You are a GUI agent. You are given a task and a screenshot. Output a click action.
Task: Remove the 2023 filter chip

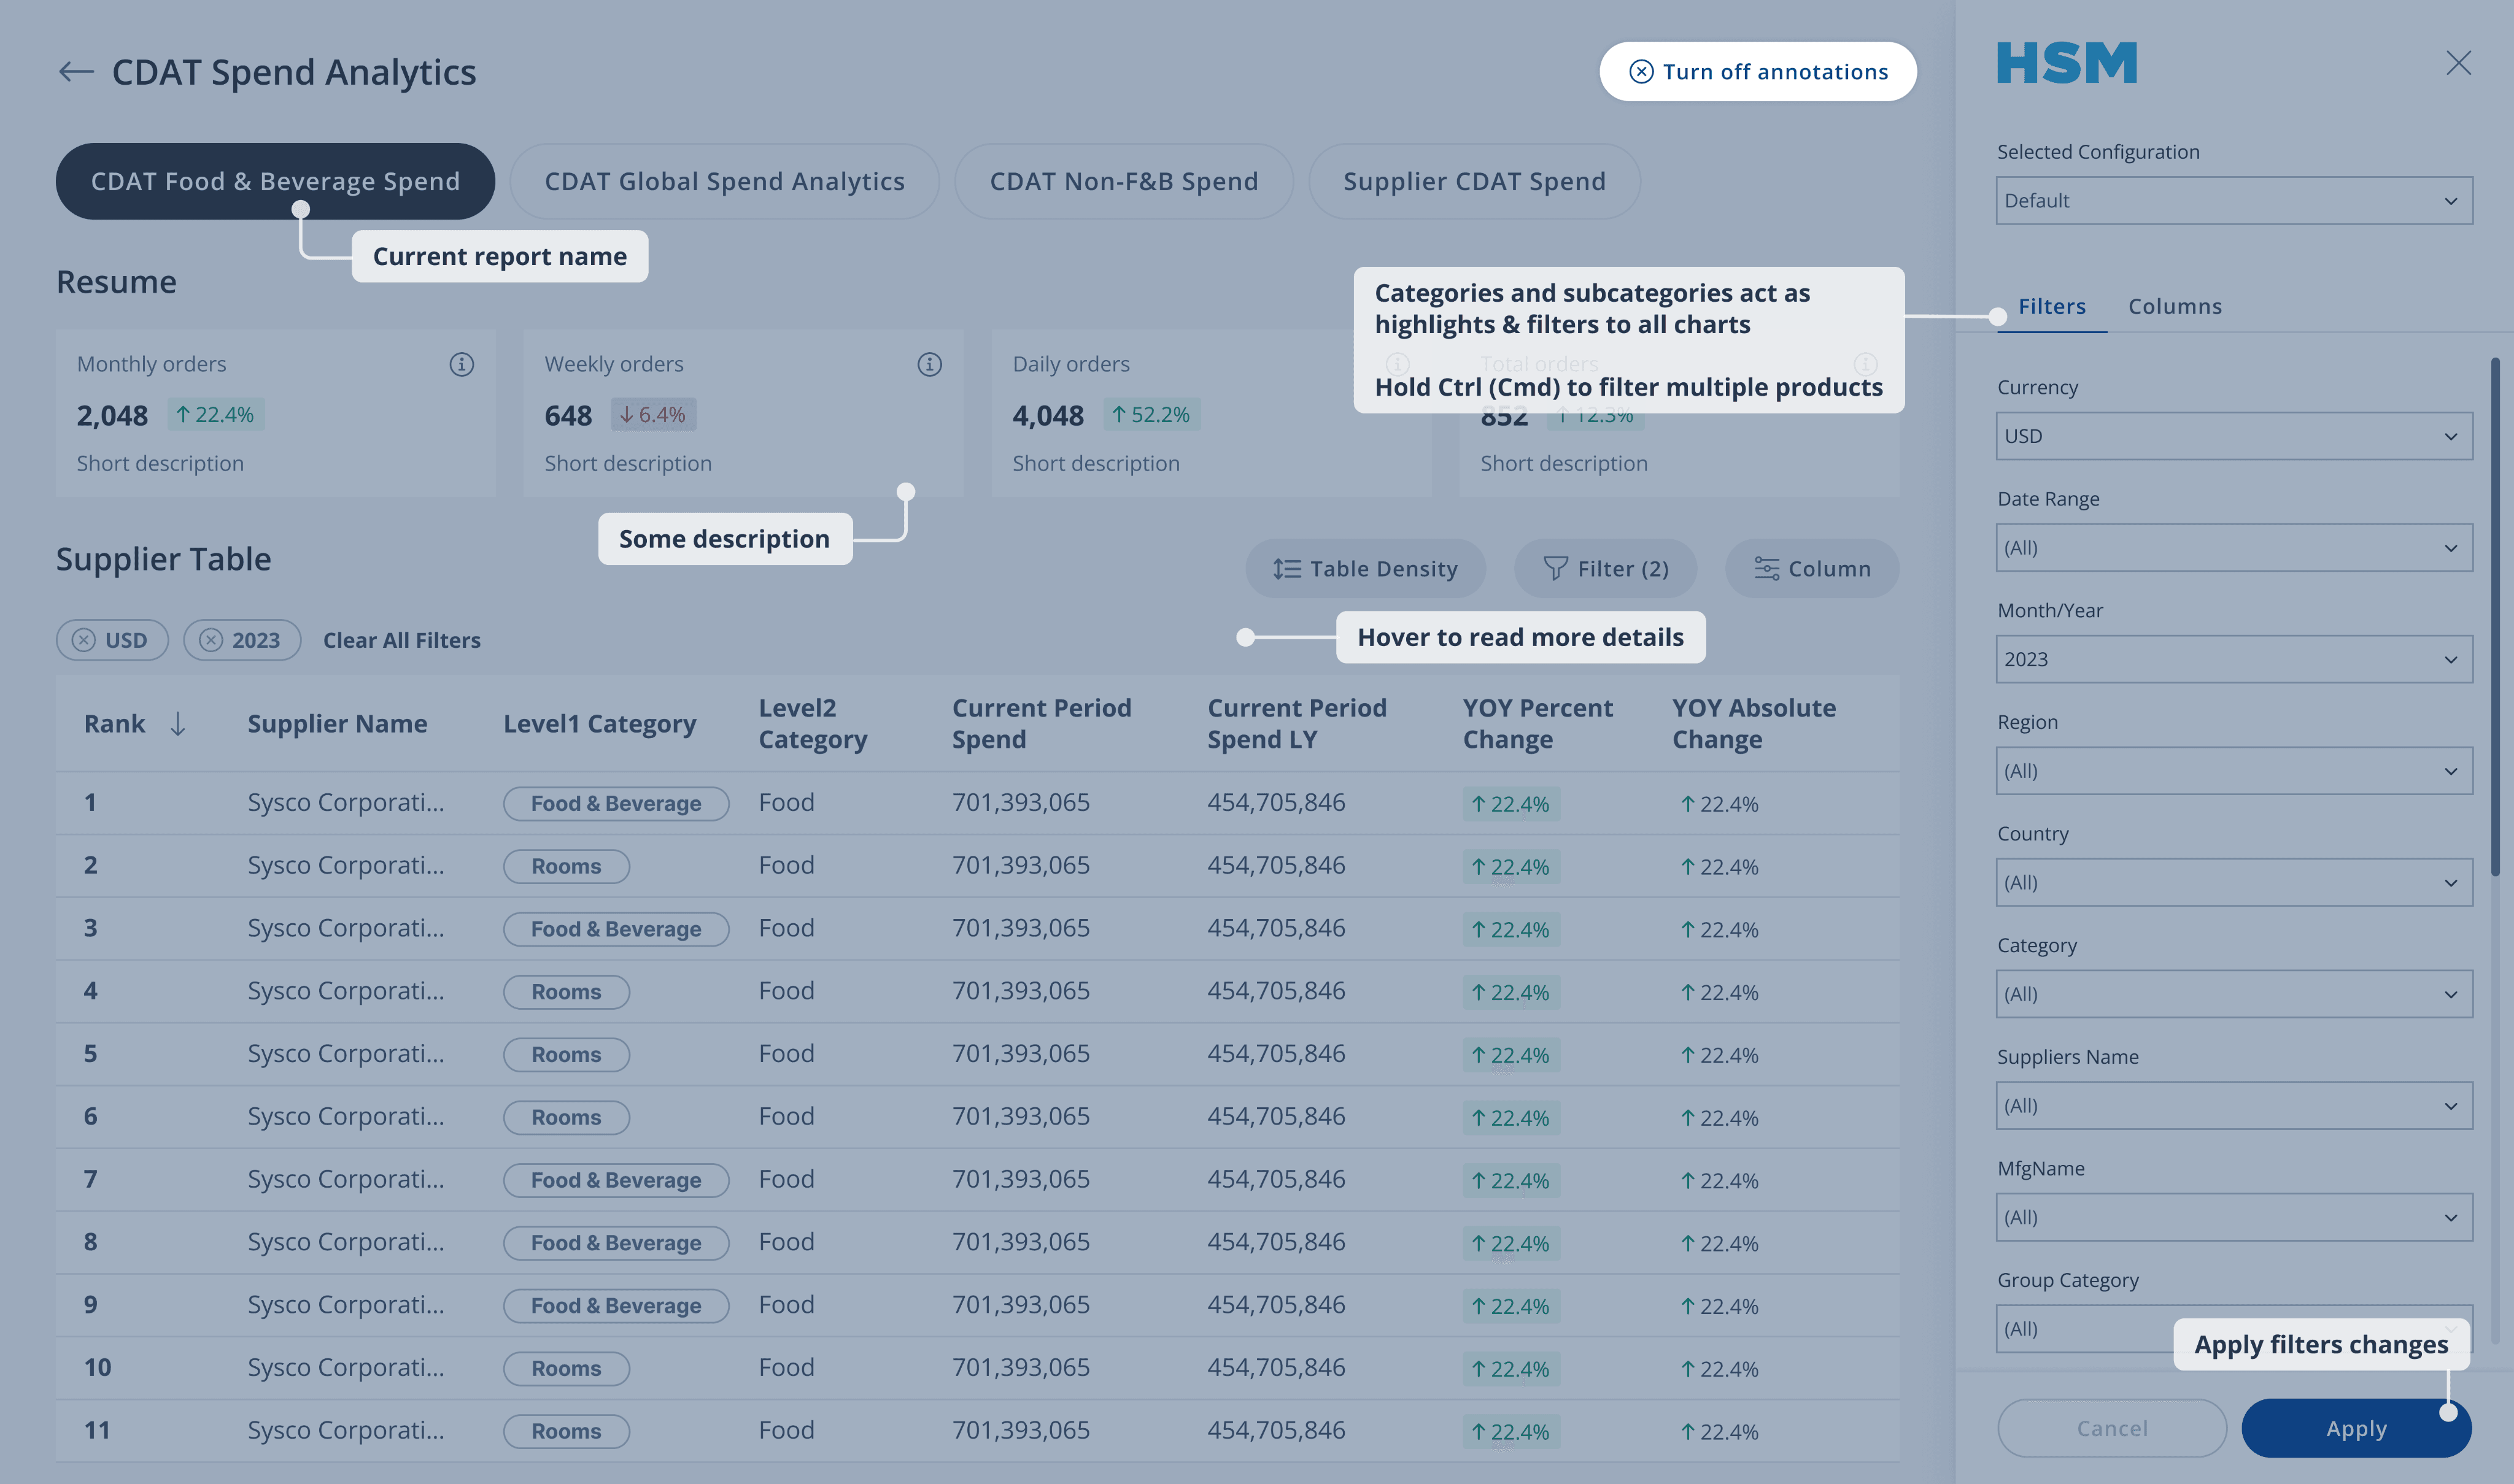211,640
